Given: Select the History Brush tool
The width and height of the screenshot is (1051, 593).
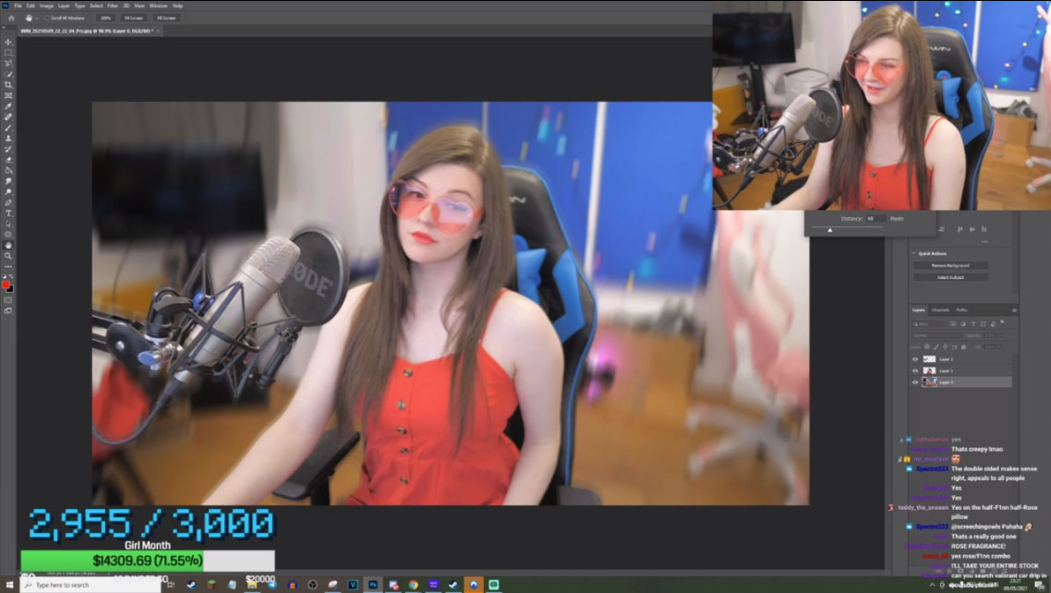Looking at the screenshot, I should click(x=8, y=150).
